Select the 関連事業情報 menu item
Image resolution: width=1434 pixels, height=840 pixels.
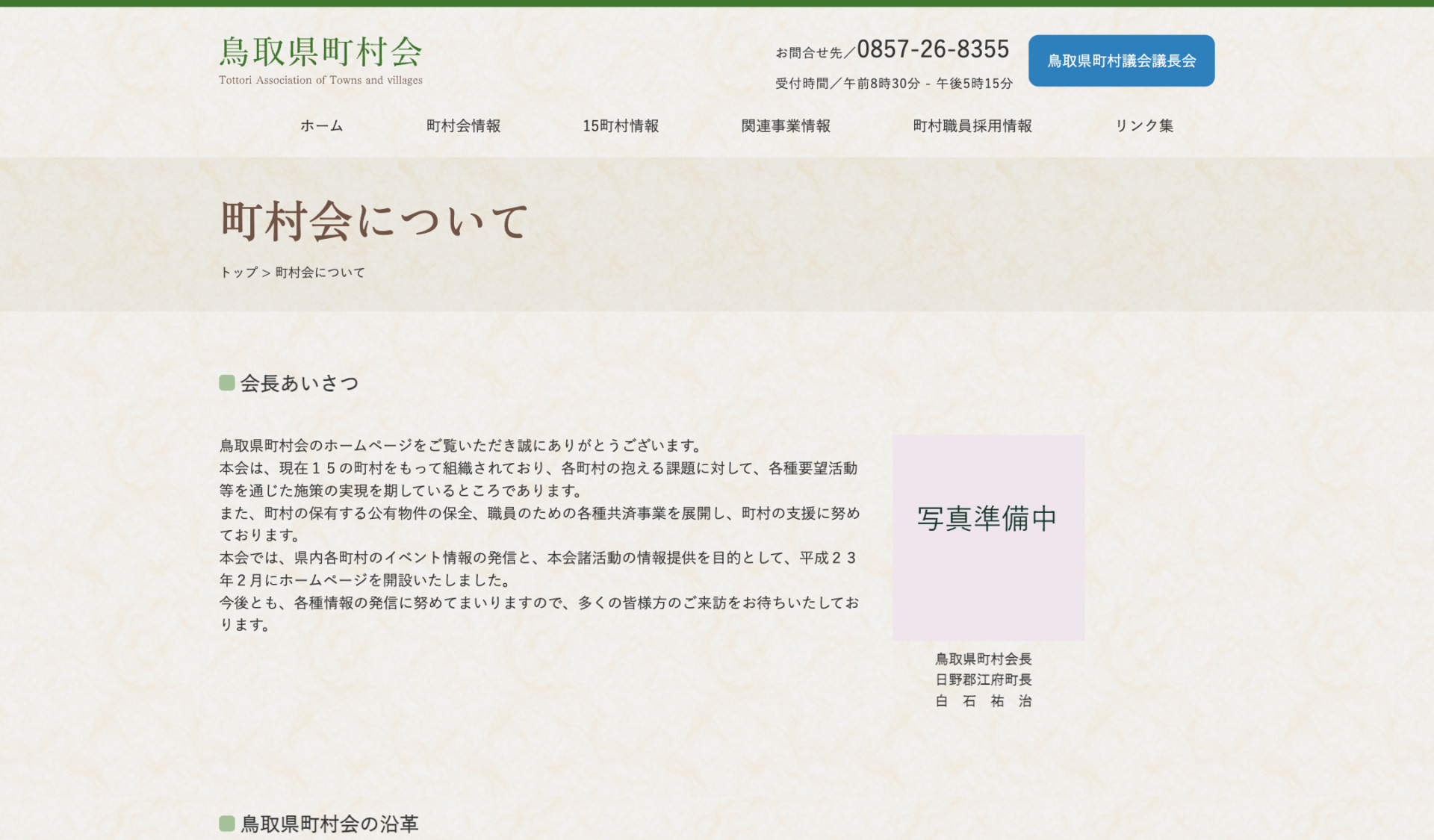[786, 126]
